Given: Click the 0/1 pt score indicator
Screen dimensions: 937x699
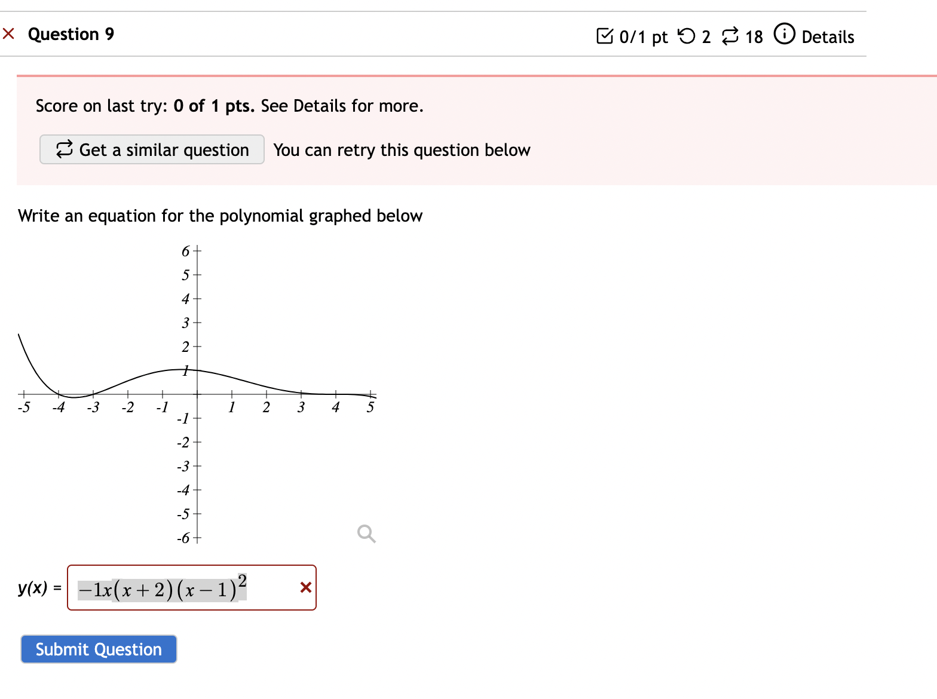Looking at the screenshot, I should (x=642, y=36).
